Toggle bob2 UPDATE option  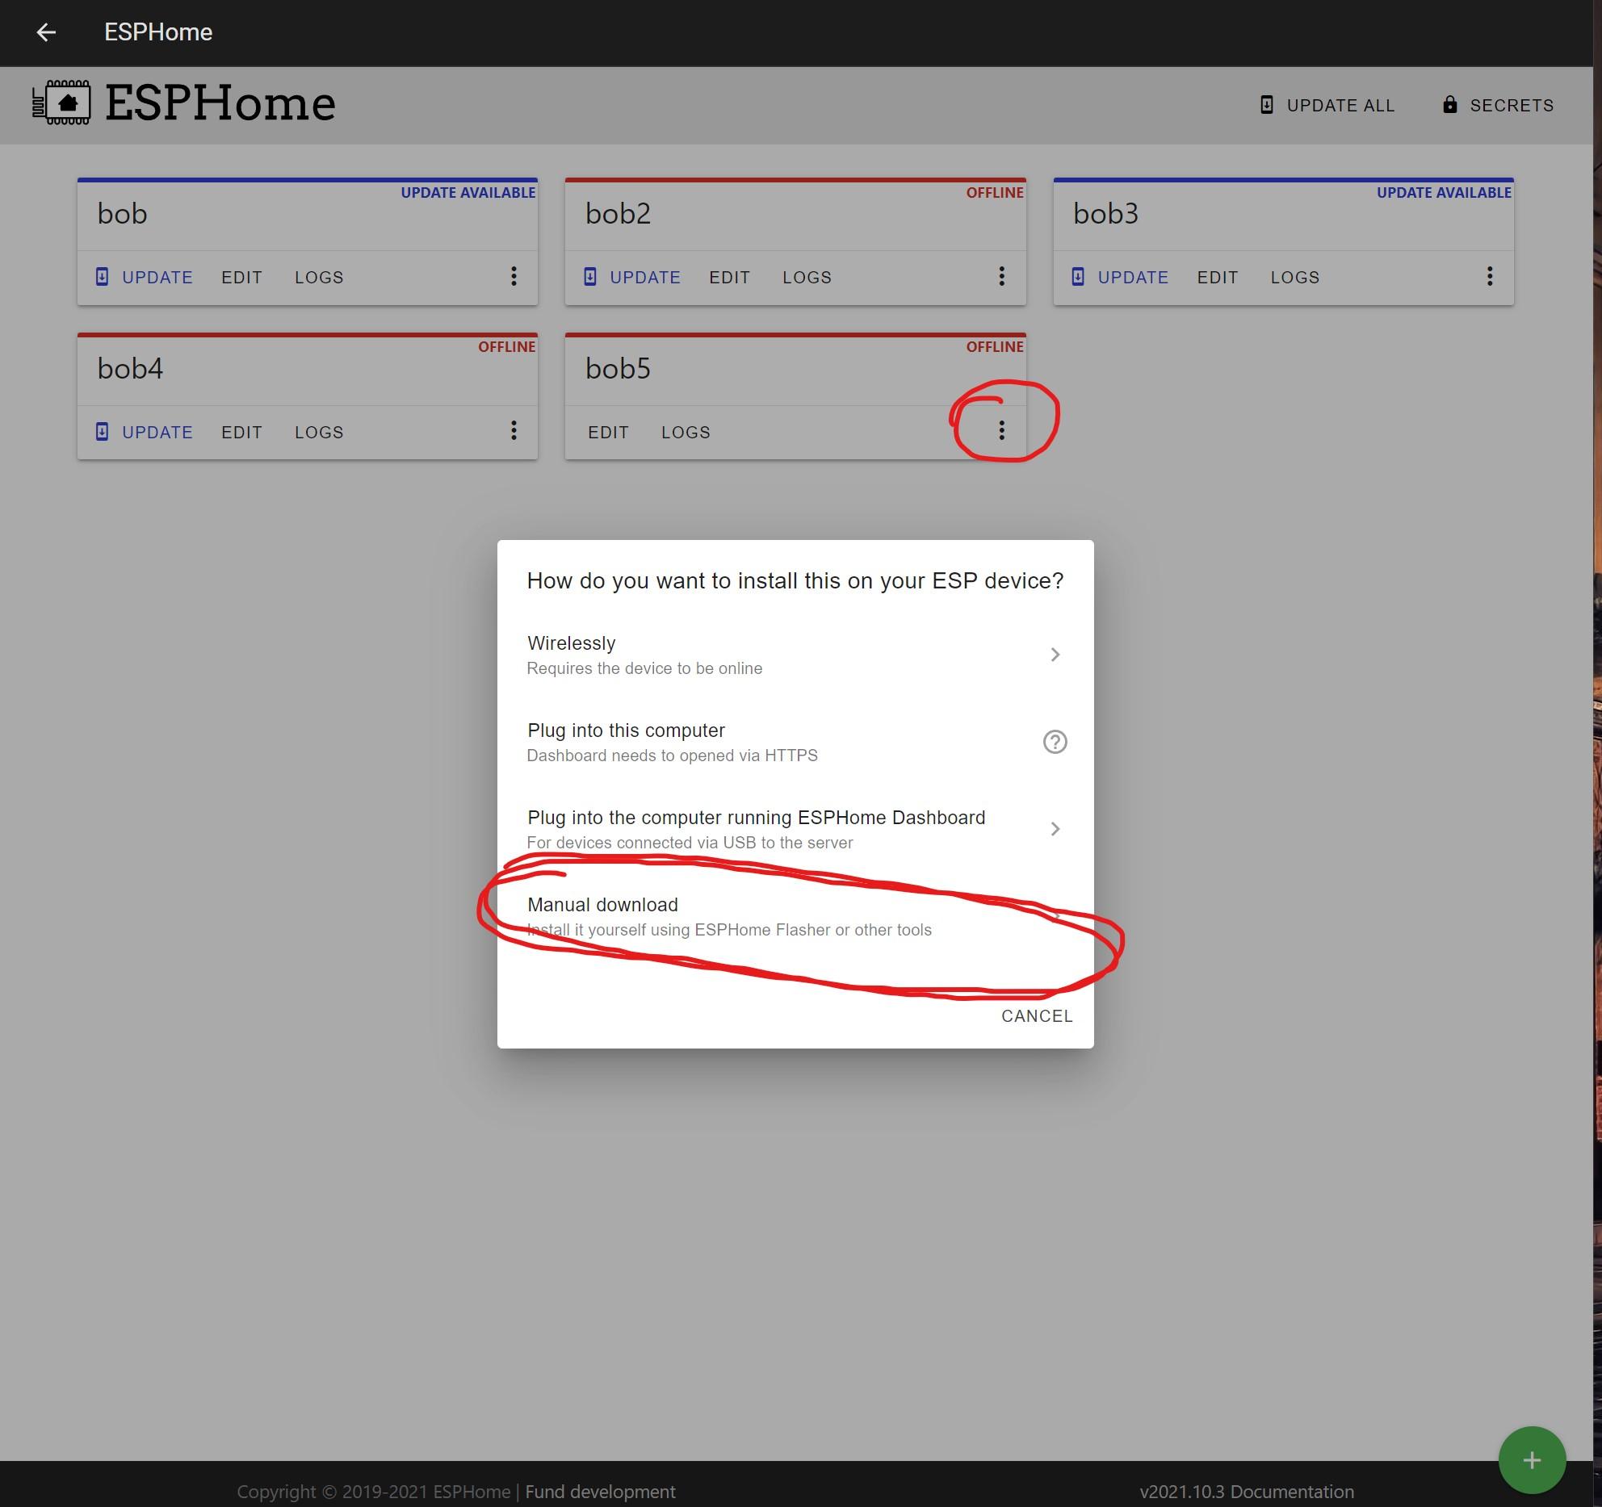[x=646, y=276]
